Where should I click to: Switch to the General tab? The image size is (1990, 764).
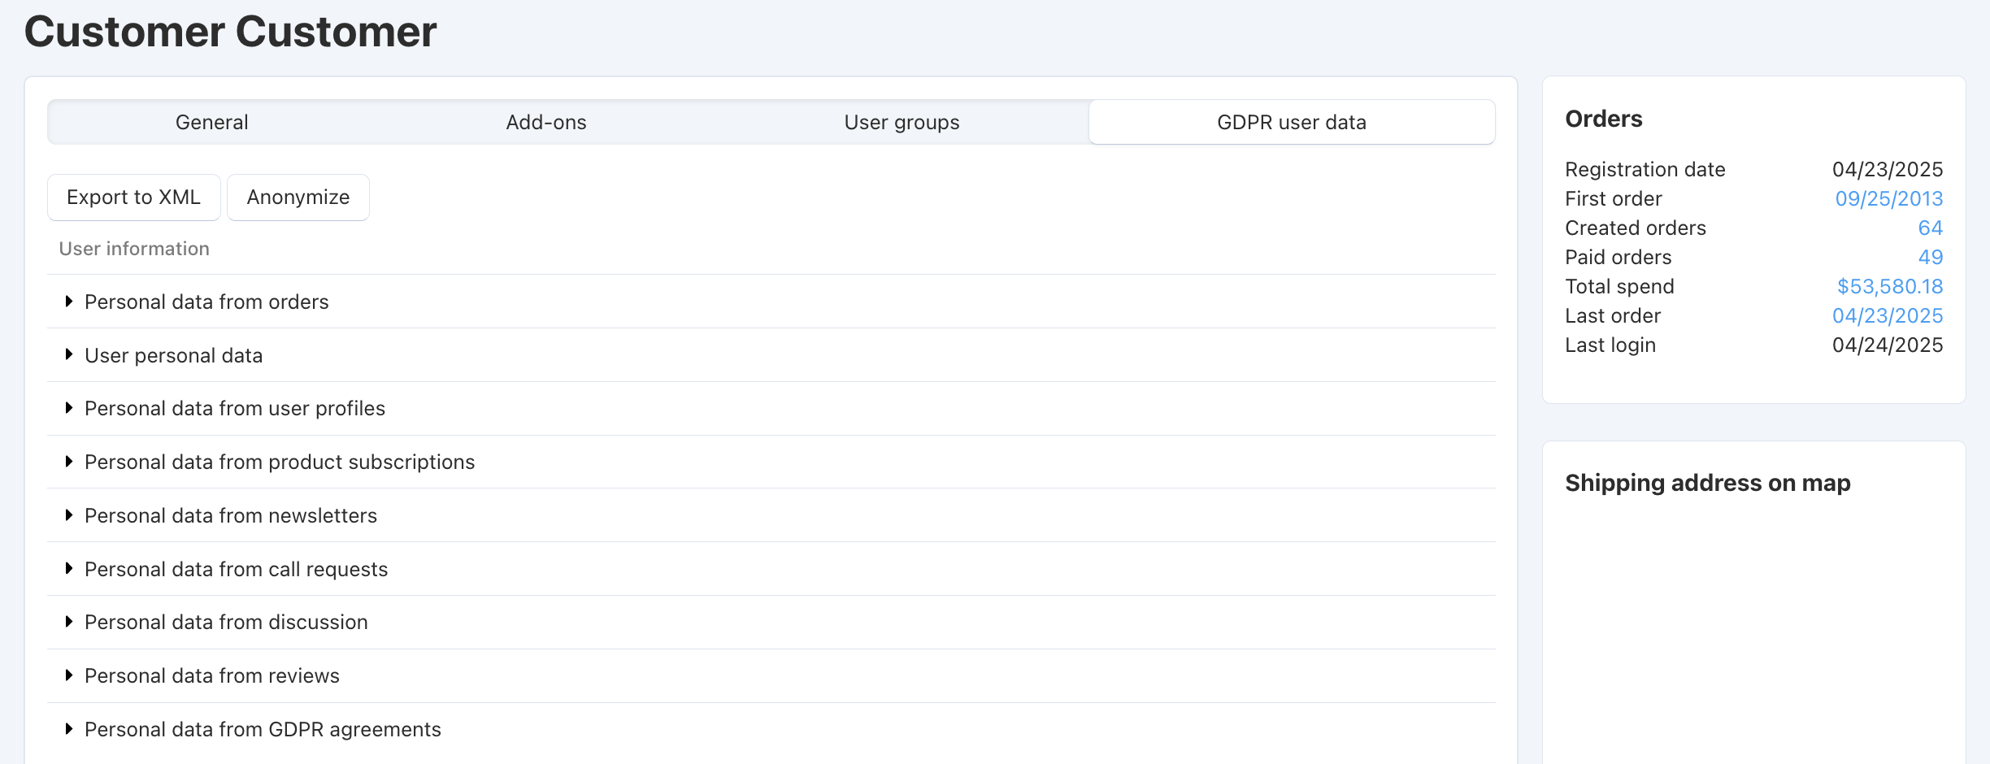pos(211,122)
